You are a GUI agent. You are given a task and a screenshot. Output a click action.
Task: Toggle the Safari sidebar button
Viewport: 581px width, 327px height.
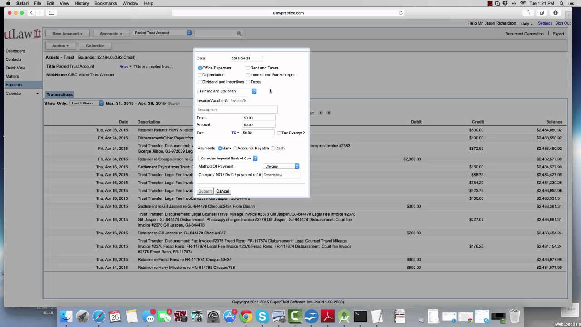click(52, 13)
